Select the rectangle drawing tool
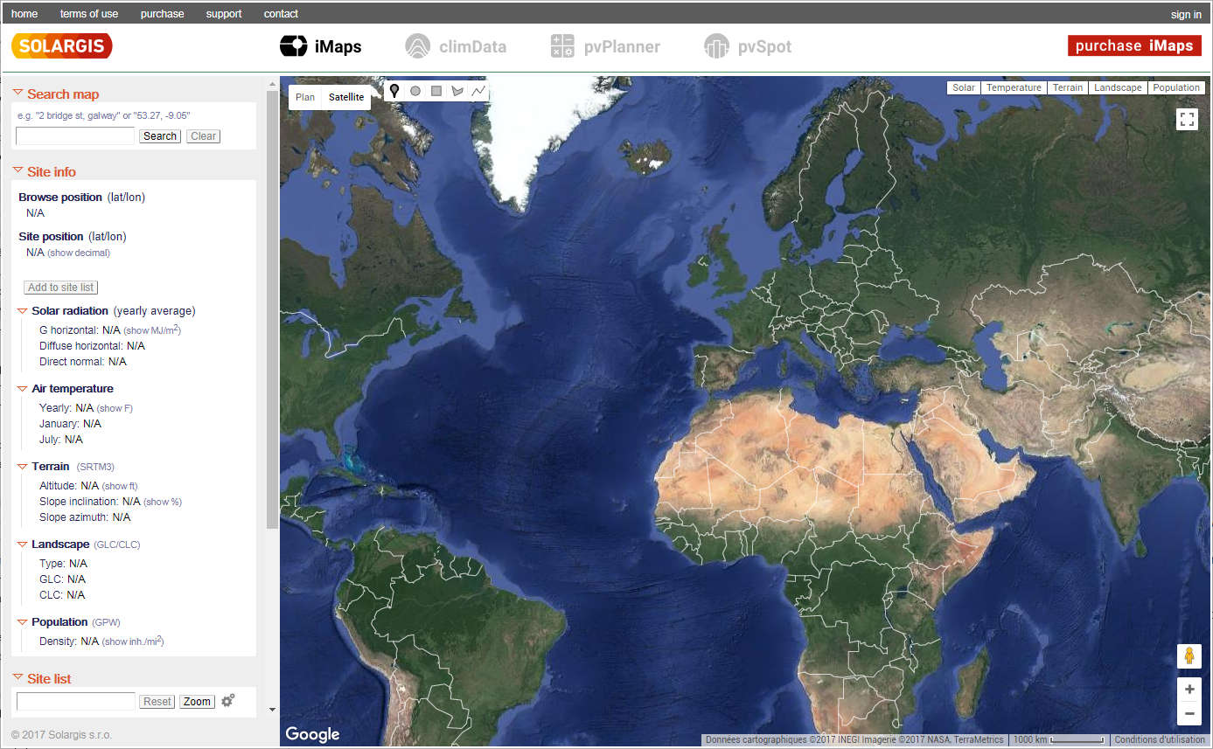 point(436,91)
